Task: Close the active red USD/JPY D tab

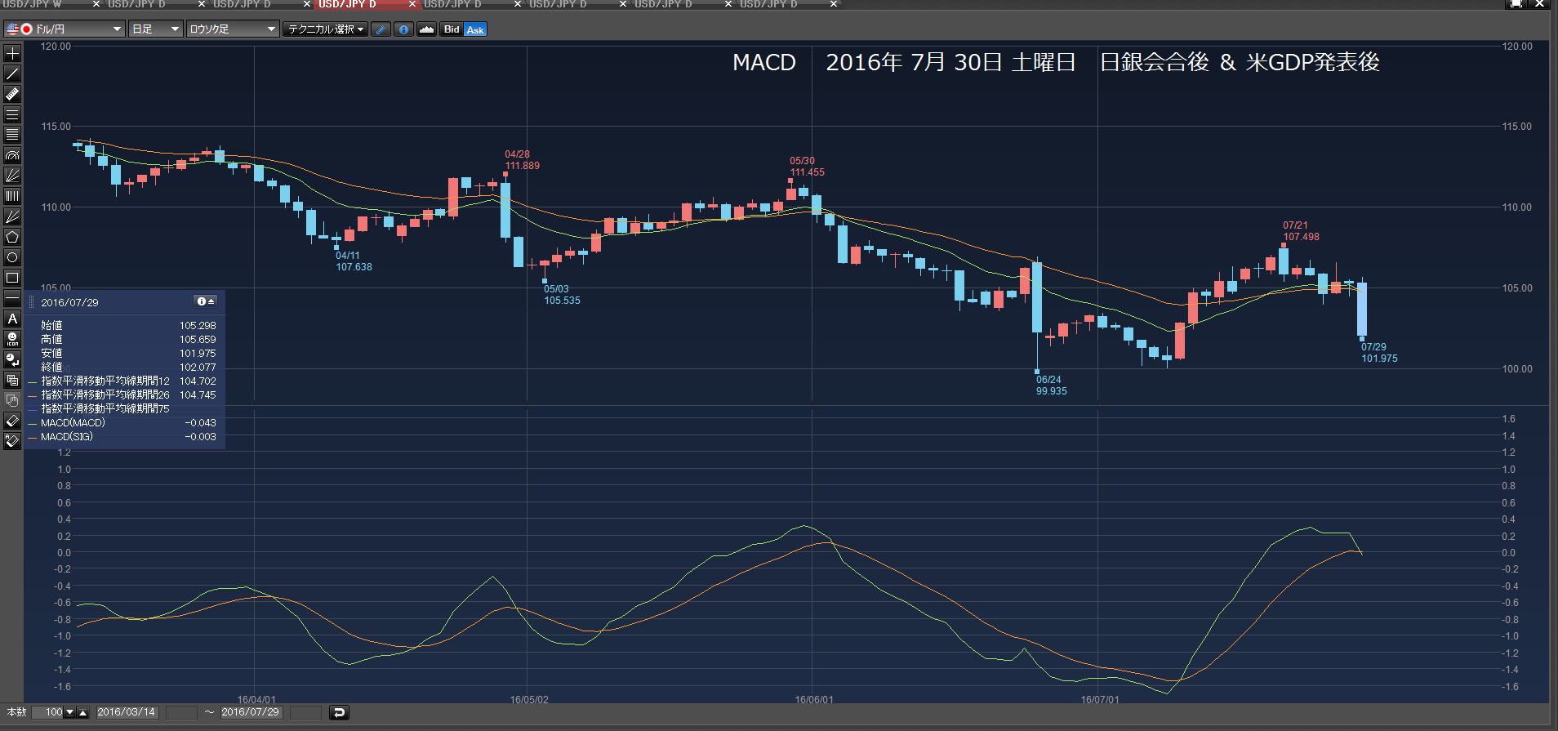Action: [x=412, y=4]
